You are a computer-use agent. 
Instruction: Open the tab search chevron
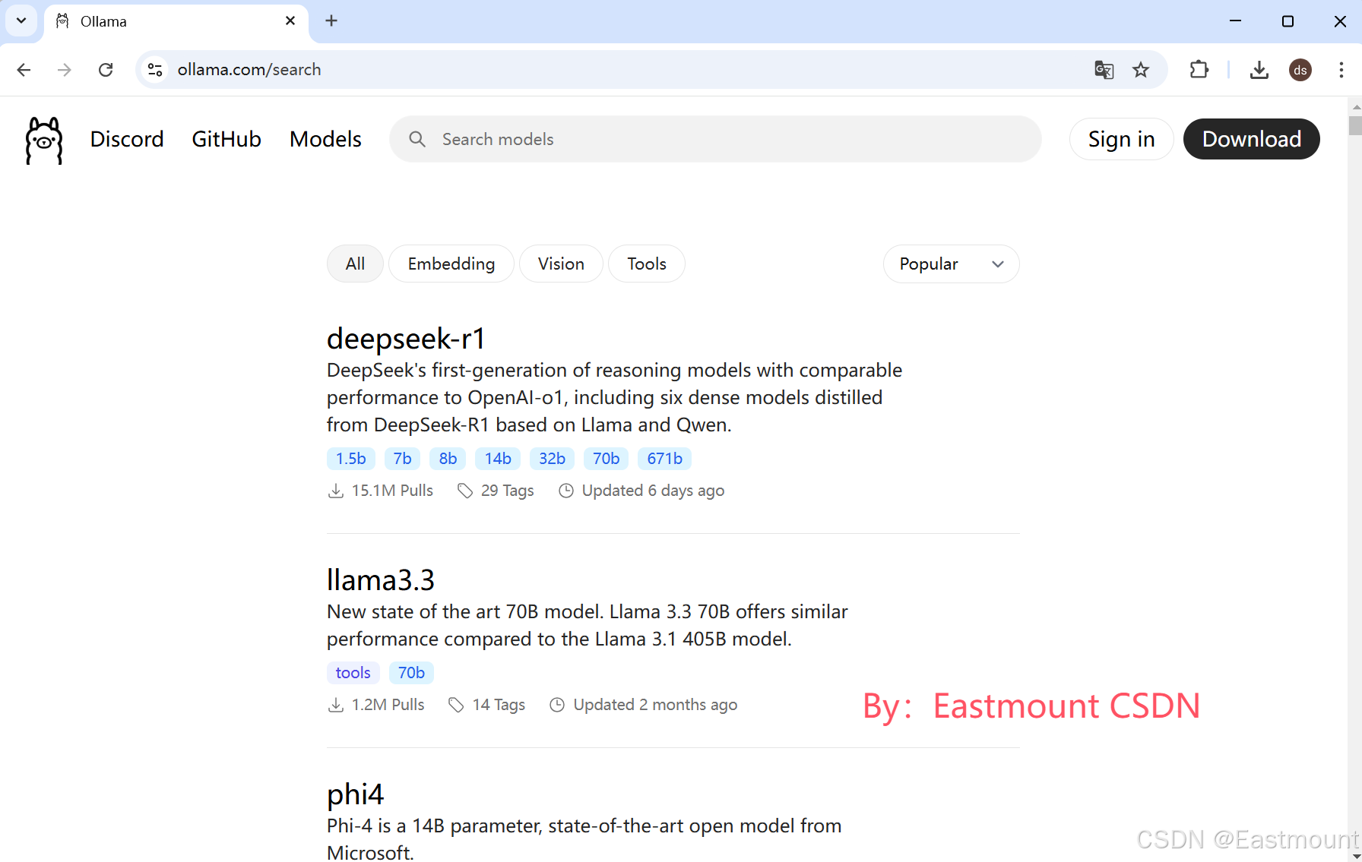point(21,21)
